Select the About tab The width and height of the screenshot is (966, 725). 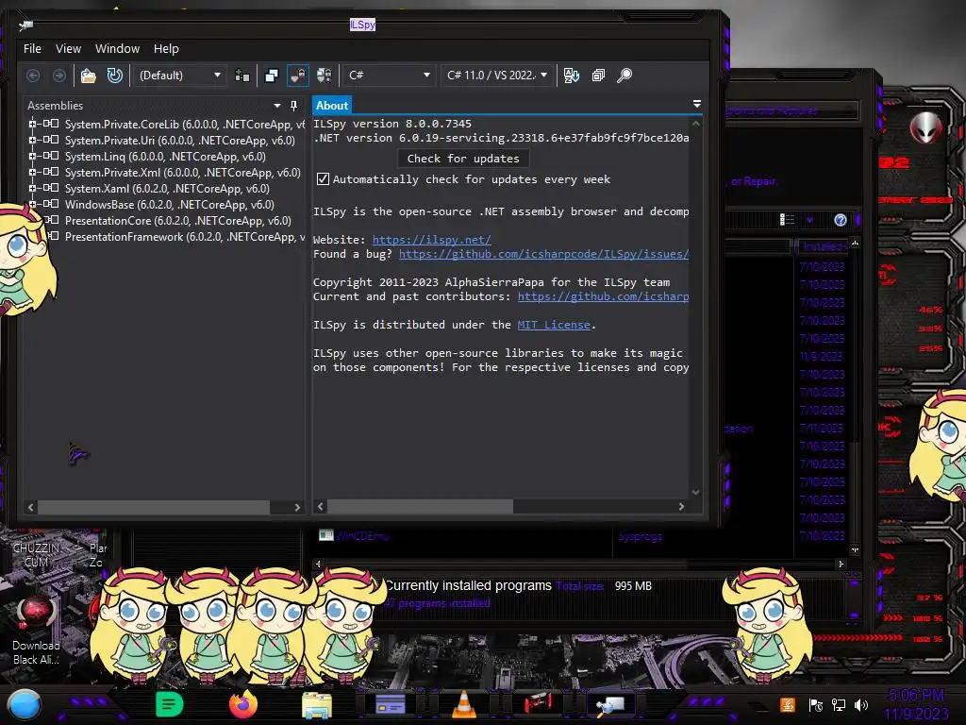(x=332, y=106)
